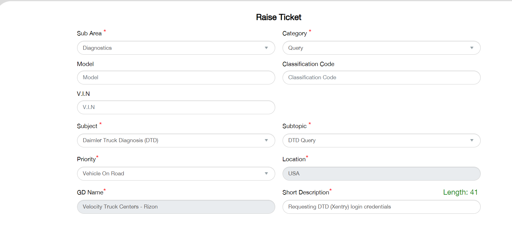This screenshot has width=512, height=226.
Task: Click the Sub Area field label
Action: click(89, 33)
